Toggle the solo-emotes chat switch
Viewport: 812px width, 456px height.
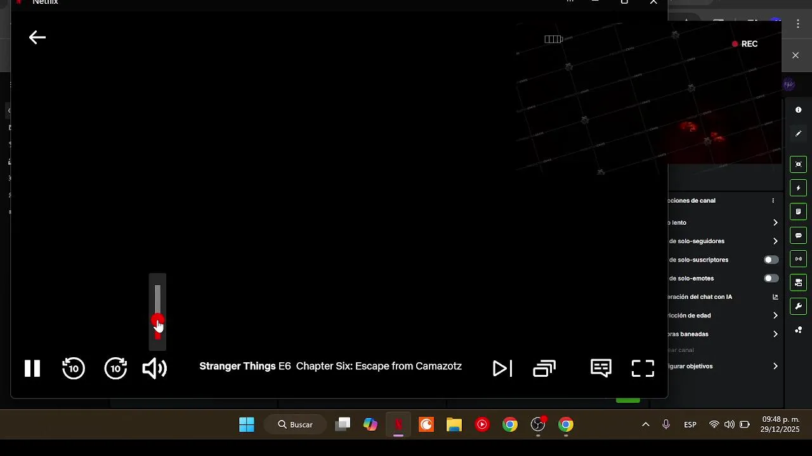tap(771, 278)
